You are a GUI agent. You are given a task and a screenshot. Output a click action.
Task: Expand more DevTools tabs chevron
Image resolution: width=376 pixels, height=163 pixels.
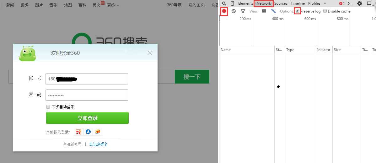(x=325, y=3)
